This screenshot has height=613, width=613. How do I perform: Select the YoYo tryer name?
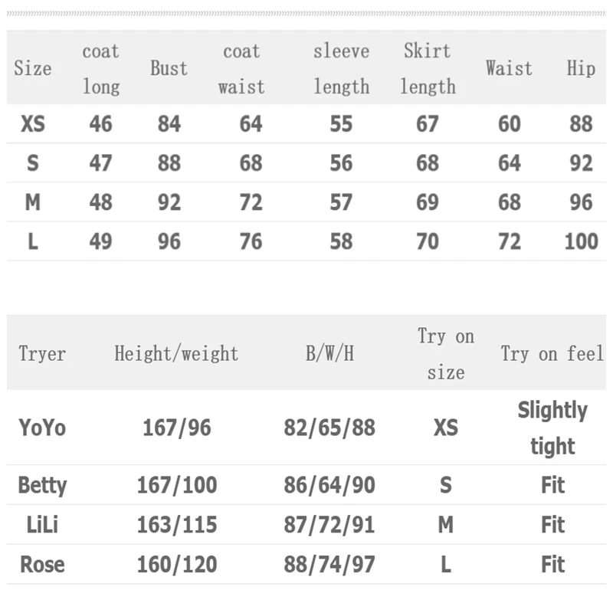point(42,428)
